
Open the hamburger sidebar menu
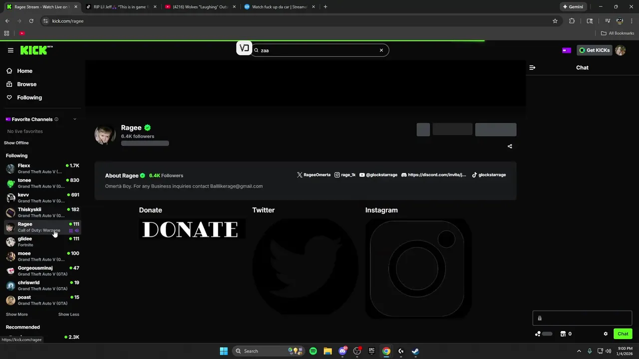[10, 50]
